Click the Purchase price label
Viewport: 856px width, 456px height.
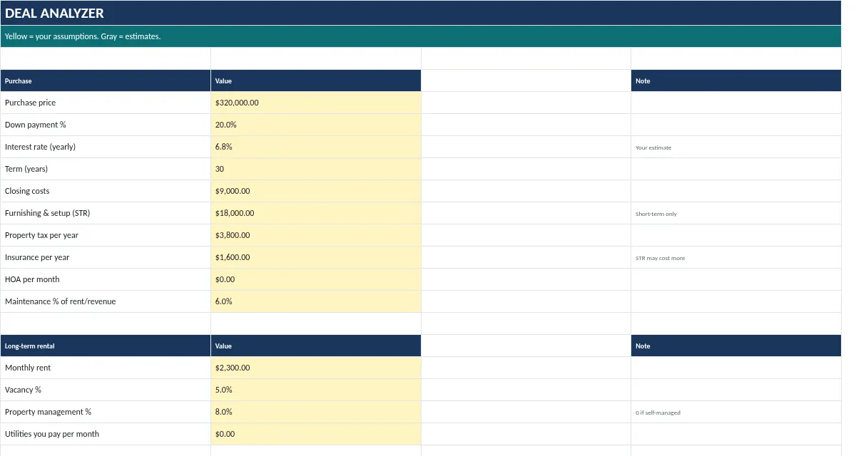tap(106, 103)
